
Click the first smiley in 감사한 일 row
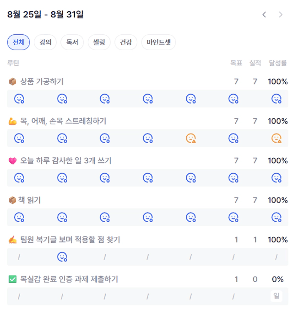pos(19,178)
